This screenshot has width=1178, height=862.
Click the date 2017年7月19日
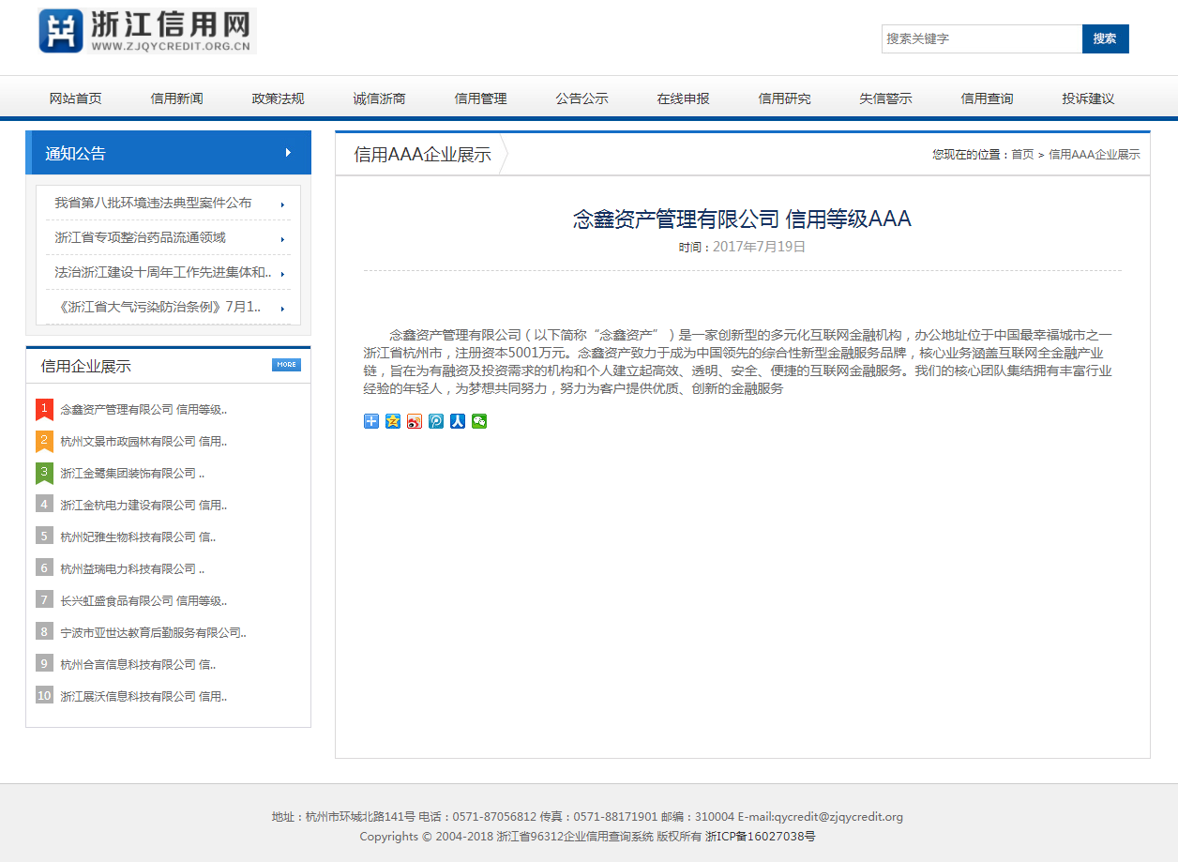click(759, 247)
